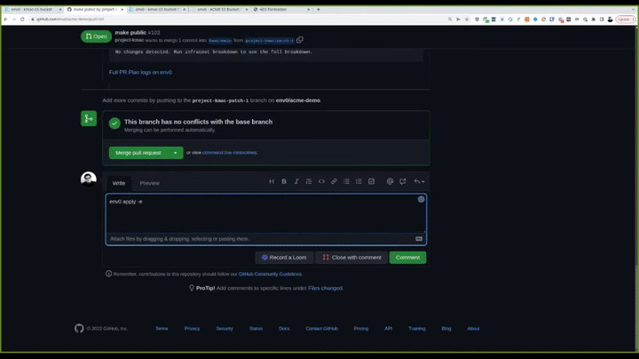Screen dimensions: 639x359
Task: Add a task list checkbox item
Action: tap(371, 181)
